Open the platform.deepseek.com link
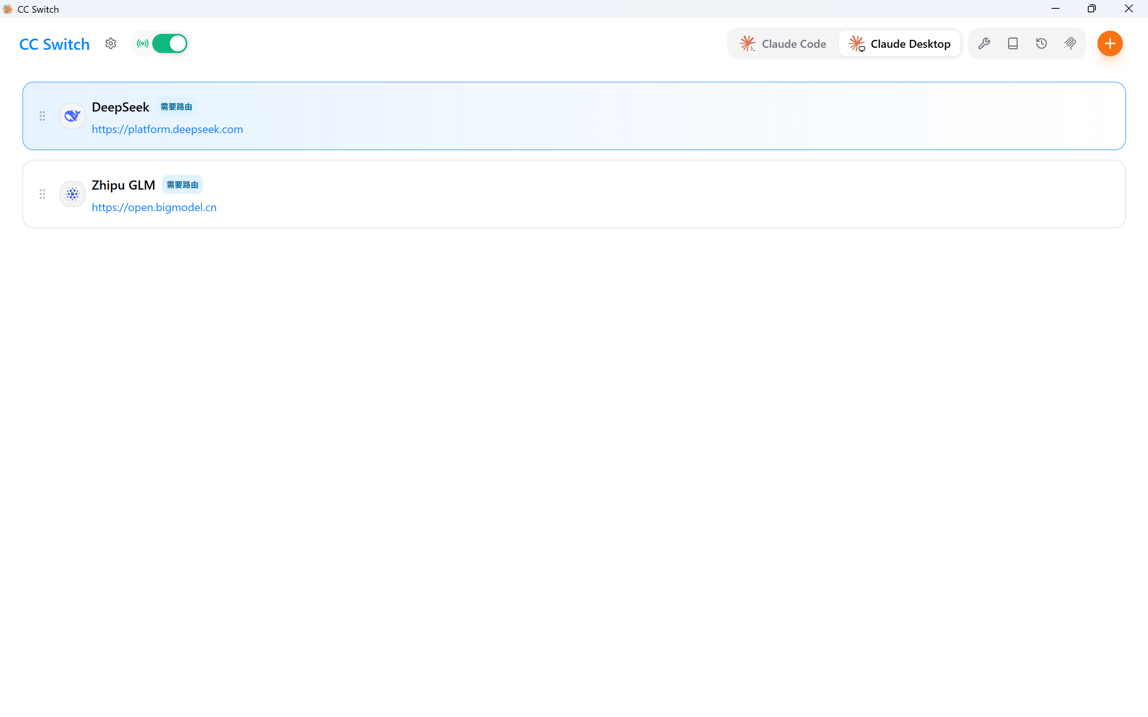The image size is (1148, 717). tap(167, 129)
